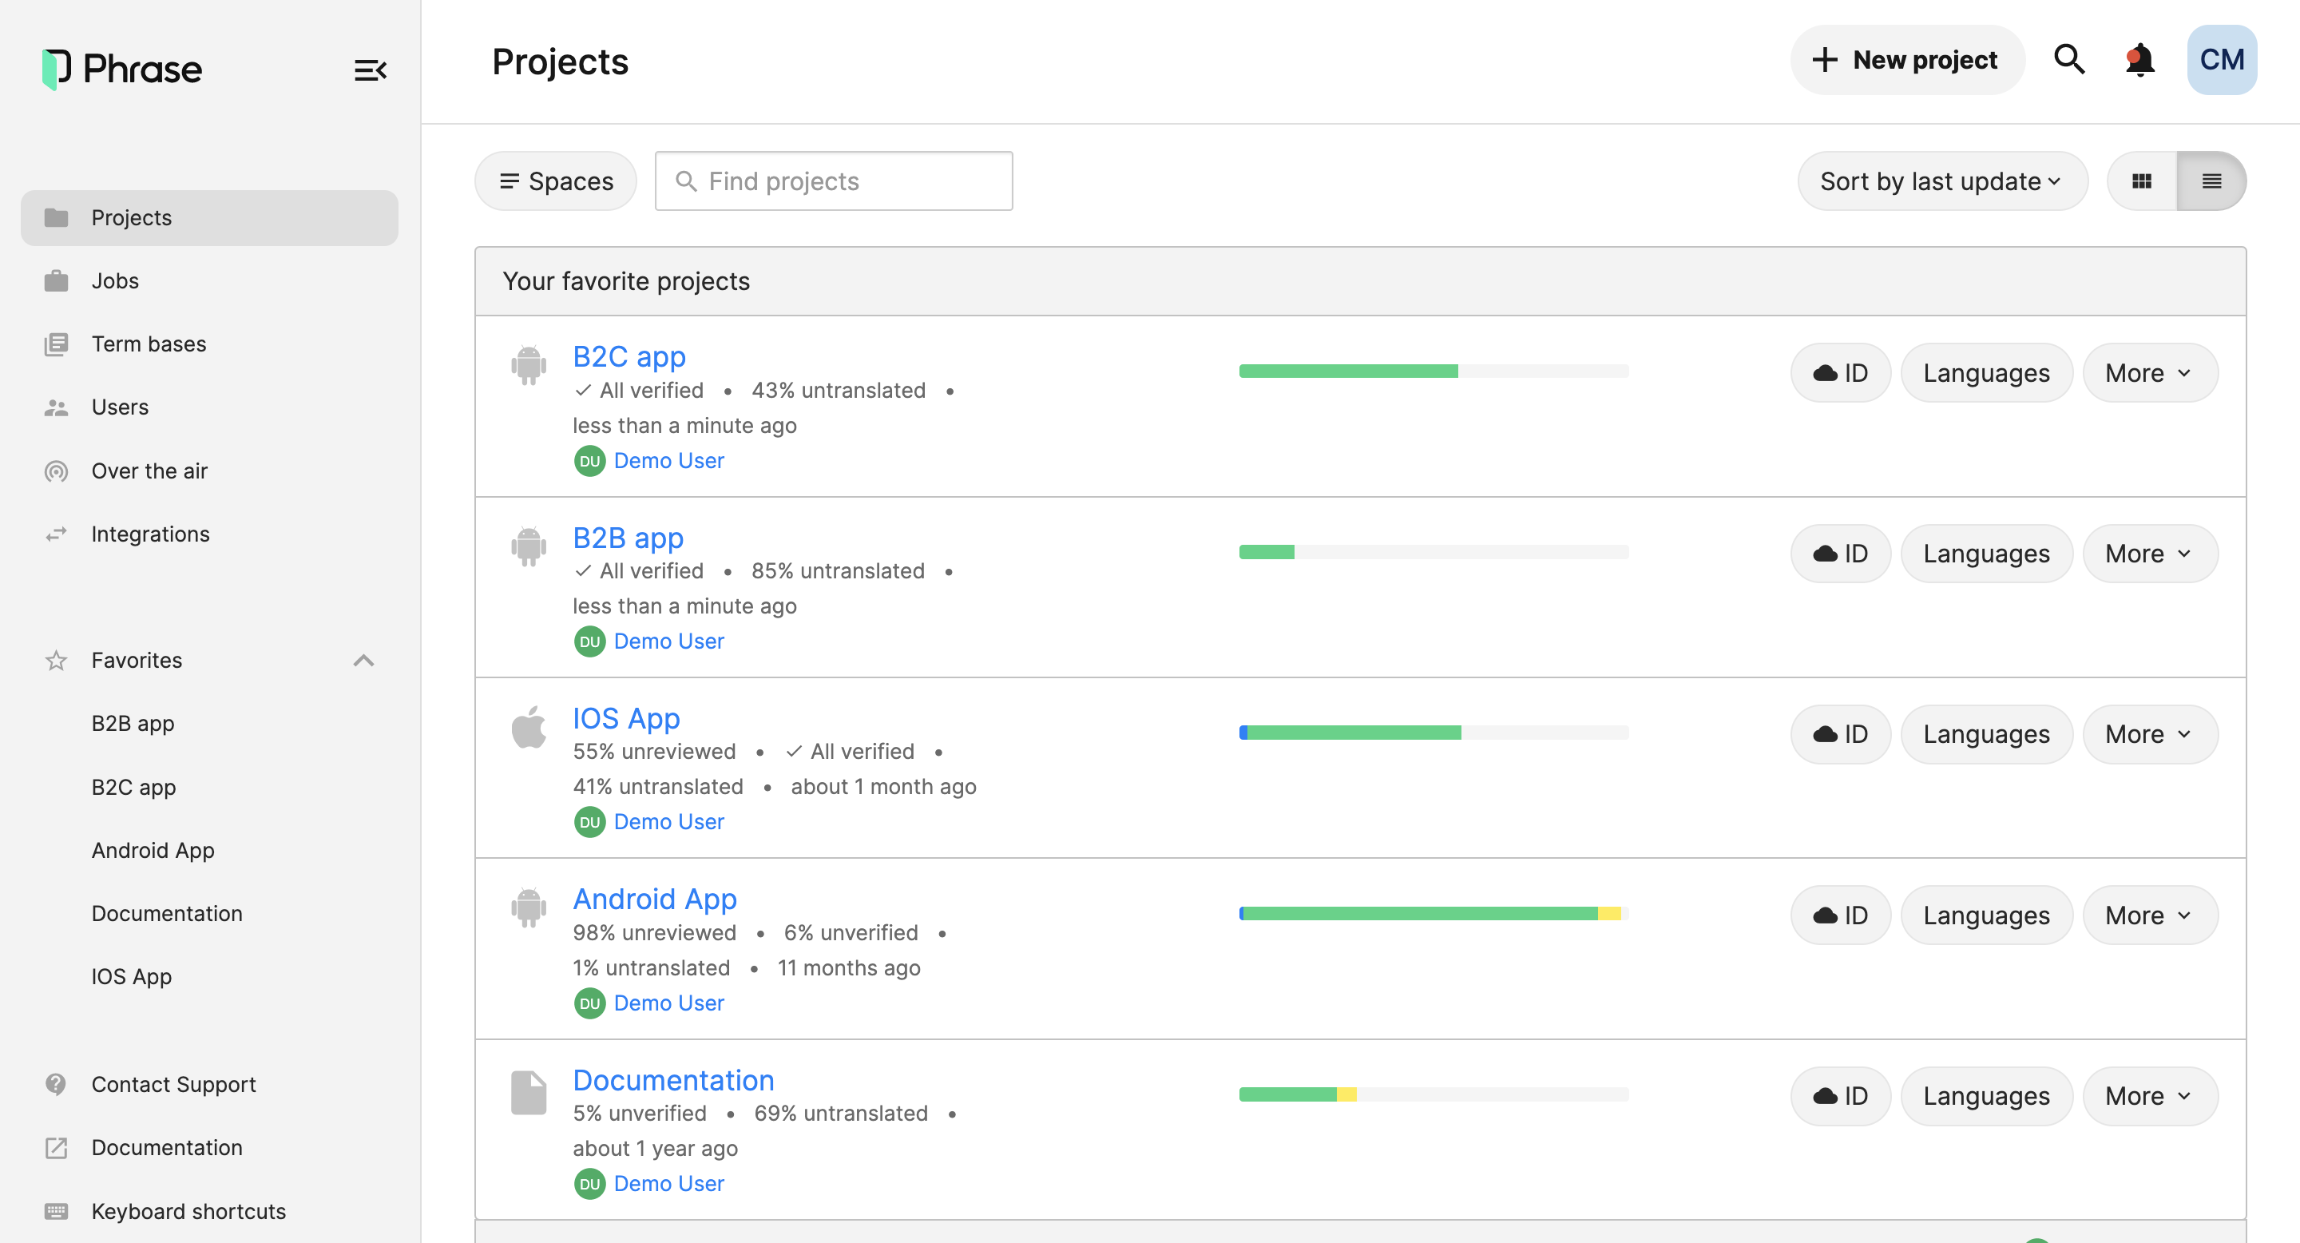Open the Sort by last update dropdown
Viewport: 2300px width, 1243px height.
coord(1941,181)
